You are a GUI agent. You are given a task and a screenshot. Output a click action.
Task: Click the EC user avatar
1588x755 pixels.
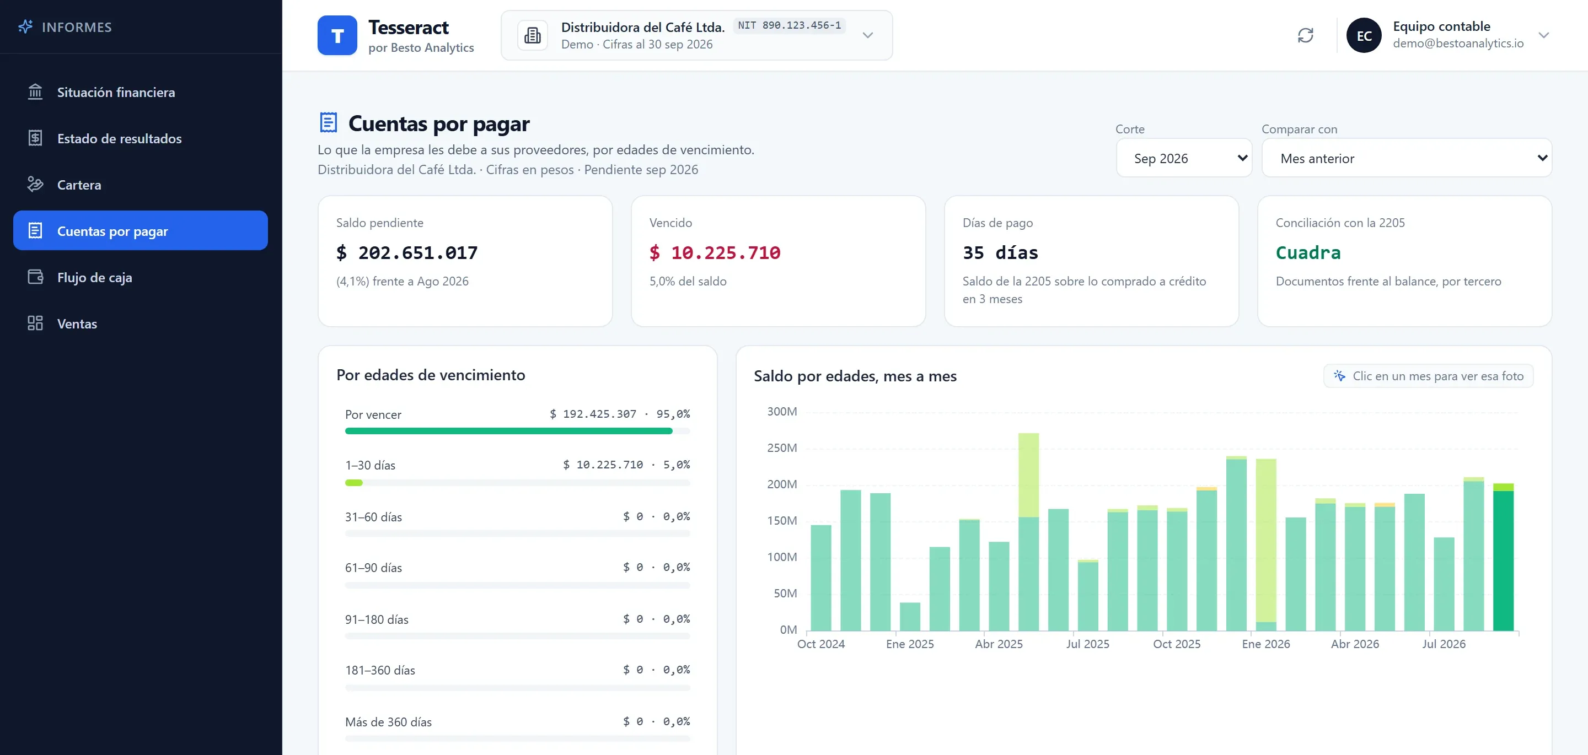[1364, 35]
